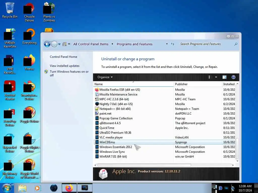Click Programs and Features breadcrumb

pyautogui.click(x=135, y=44)
